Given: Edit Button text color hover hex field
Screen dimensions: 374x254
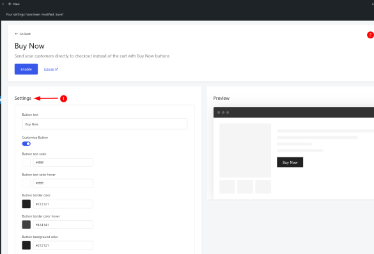Looking at the screenshot, I should click(x=63, y=183).
